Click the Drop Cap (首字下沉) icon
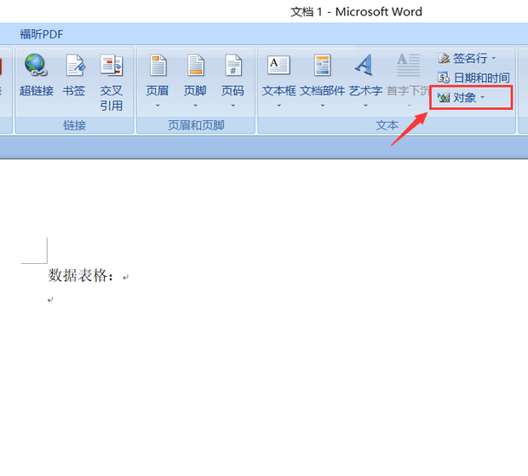Screen dimensions: 528x476 pos(408,65)
